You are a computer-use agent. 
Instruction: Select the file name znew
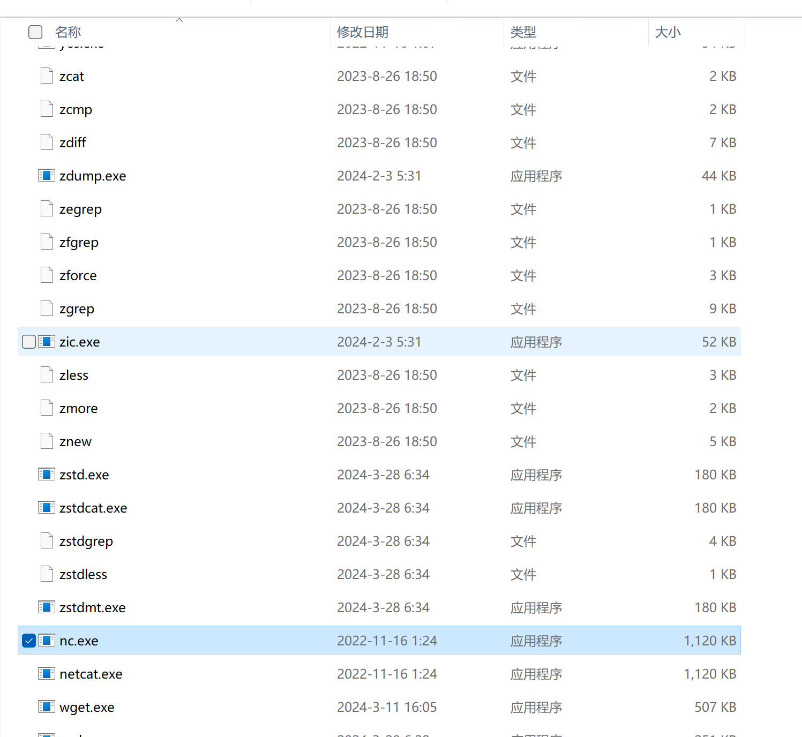tap(76, 441)
